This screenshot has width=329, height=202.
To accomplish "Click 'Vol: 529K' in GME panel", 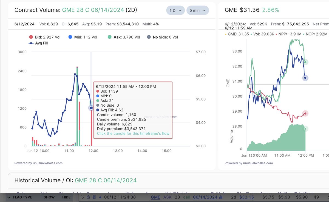I will tap(258, 24).
